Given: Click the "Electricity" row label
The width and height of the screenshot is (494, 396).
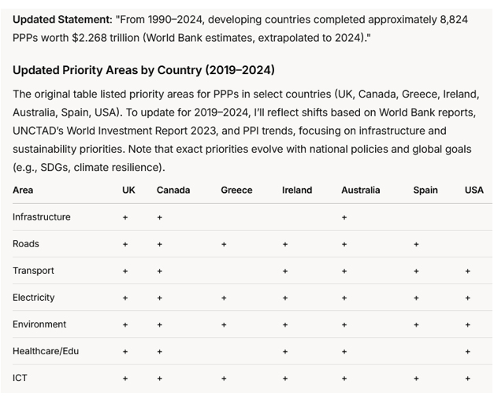Looking at the screenshot, I should 34,298.
